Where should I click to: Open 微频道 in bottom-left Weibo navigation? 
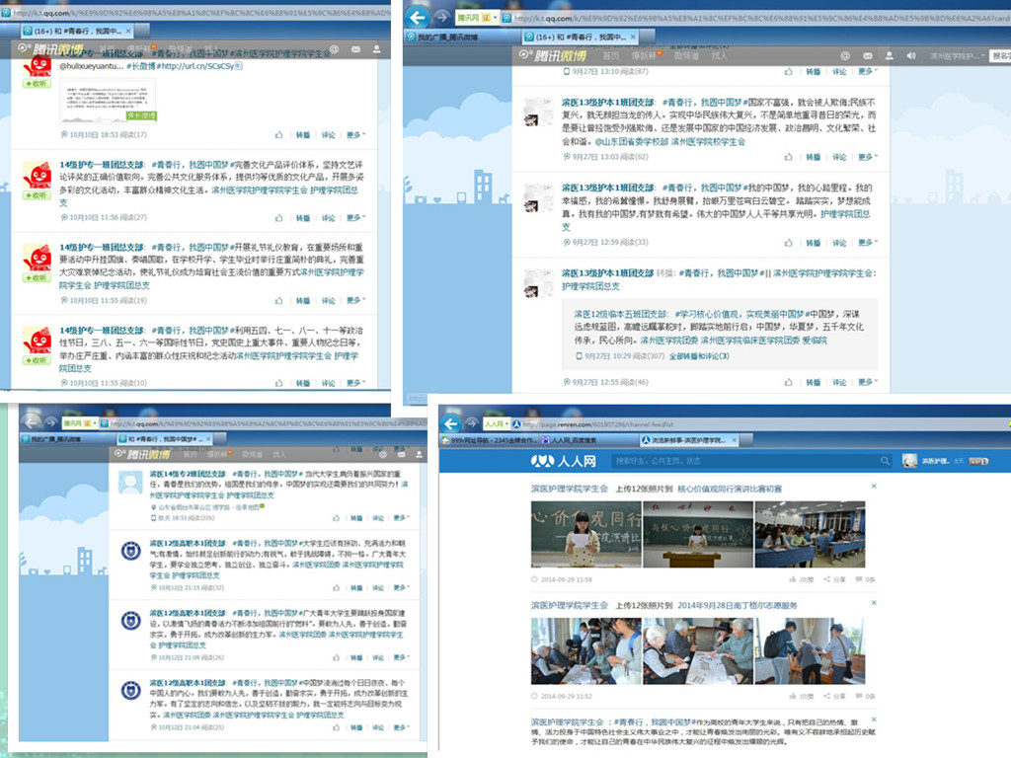coord(252,454)
